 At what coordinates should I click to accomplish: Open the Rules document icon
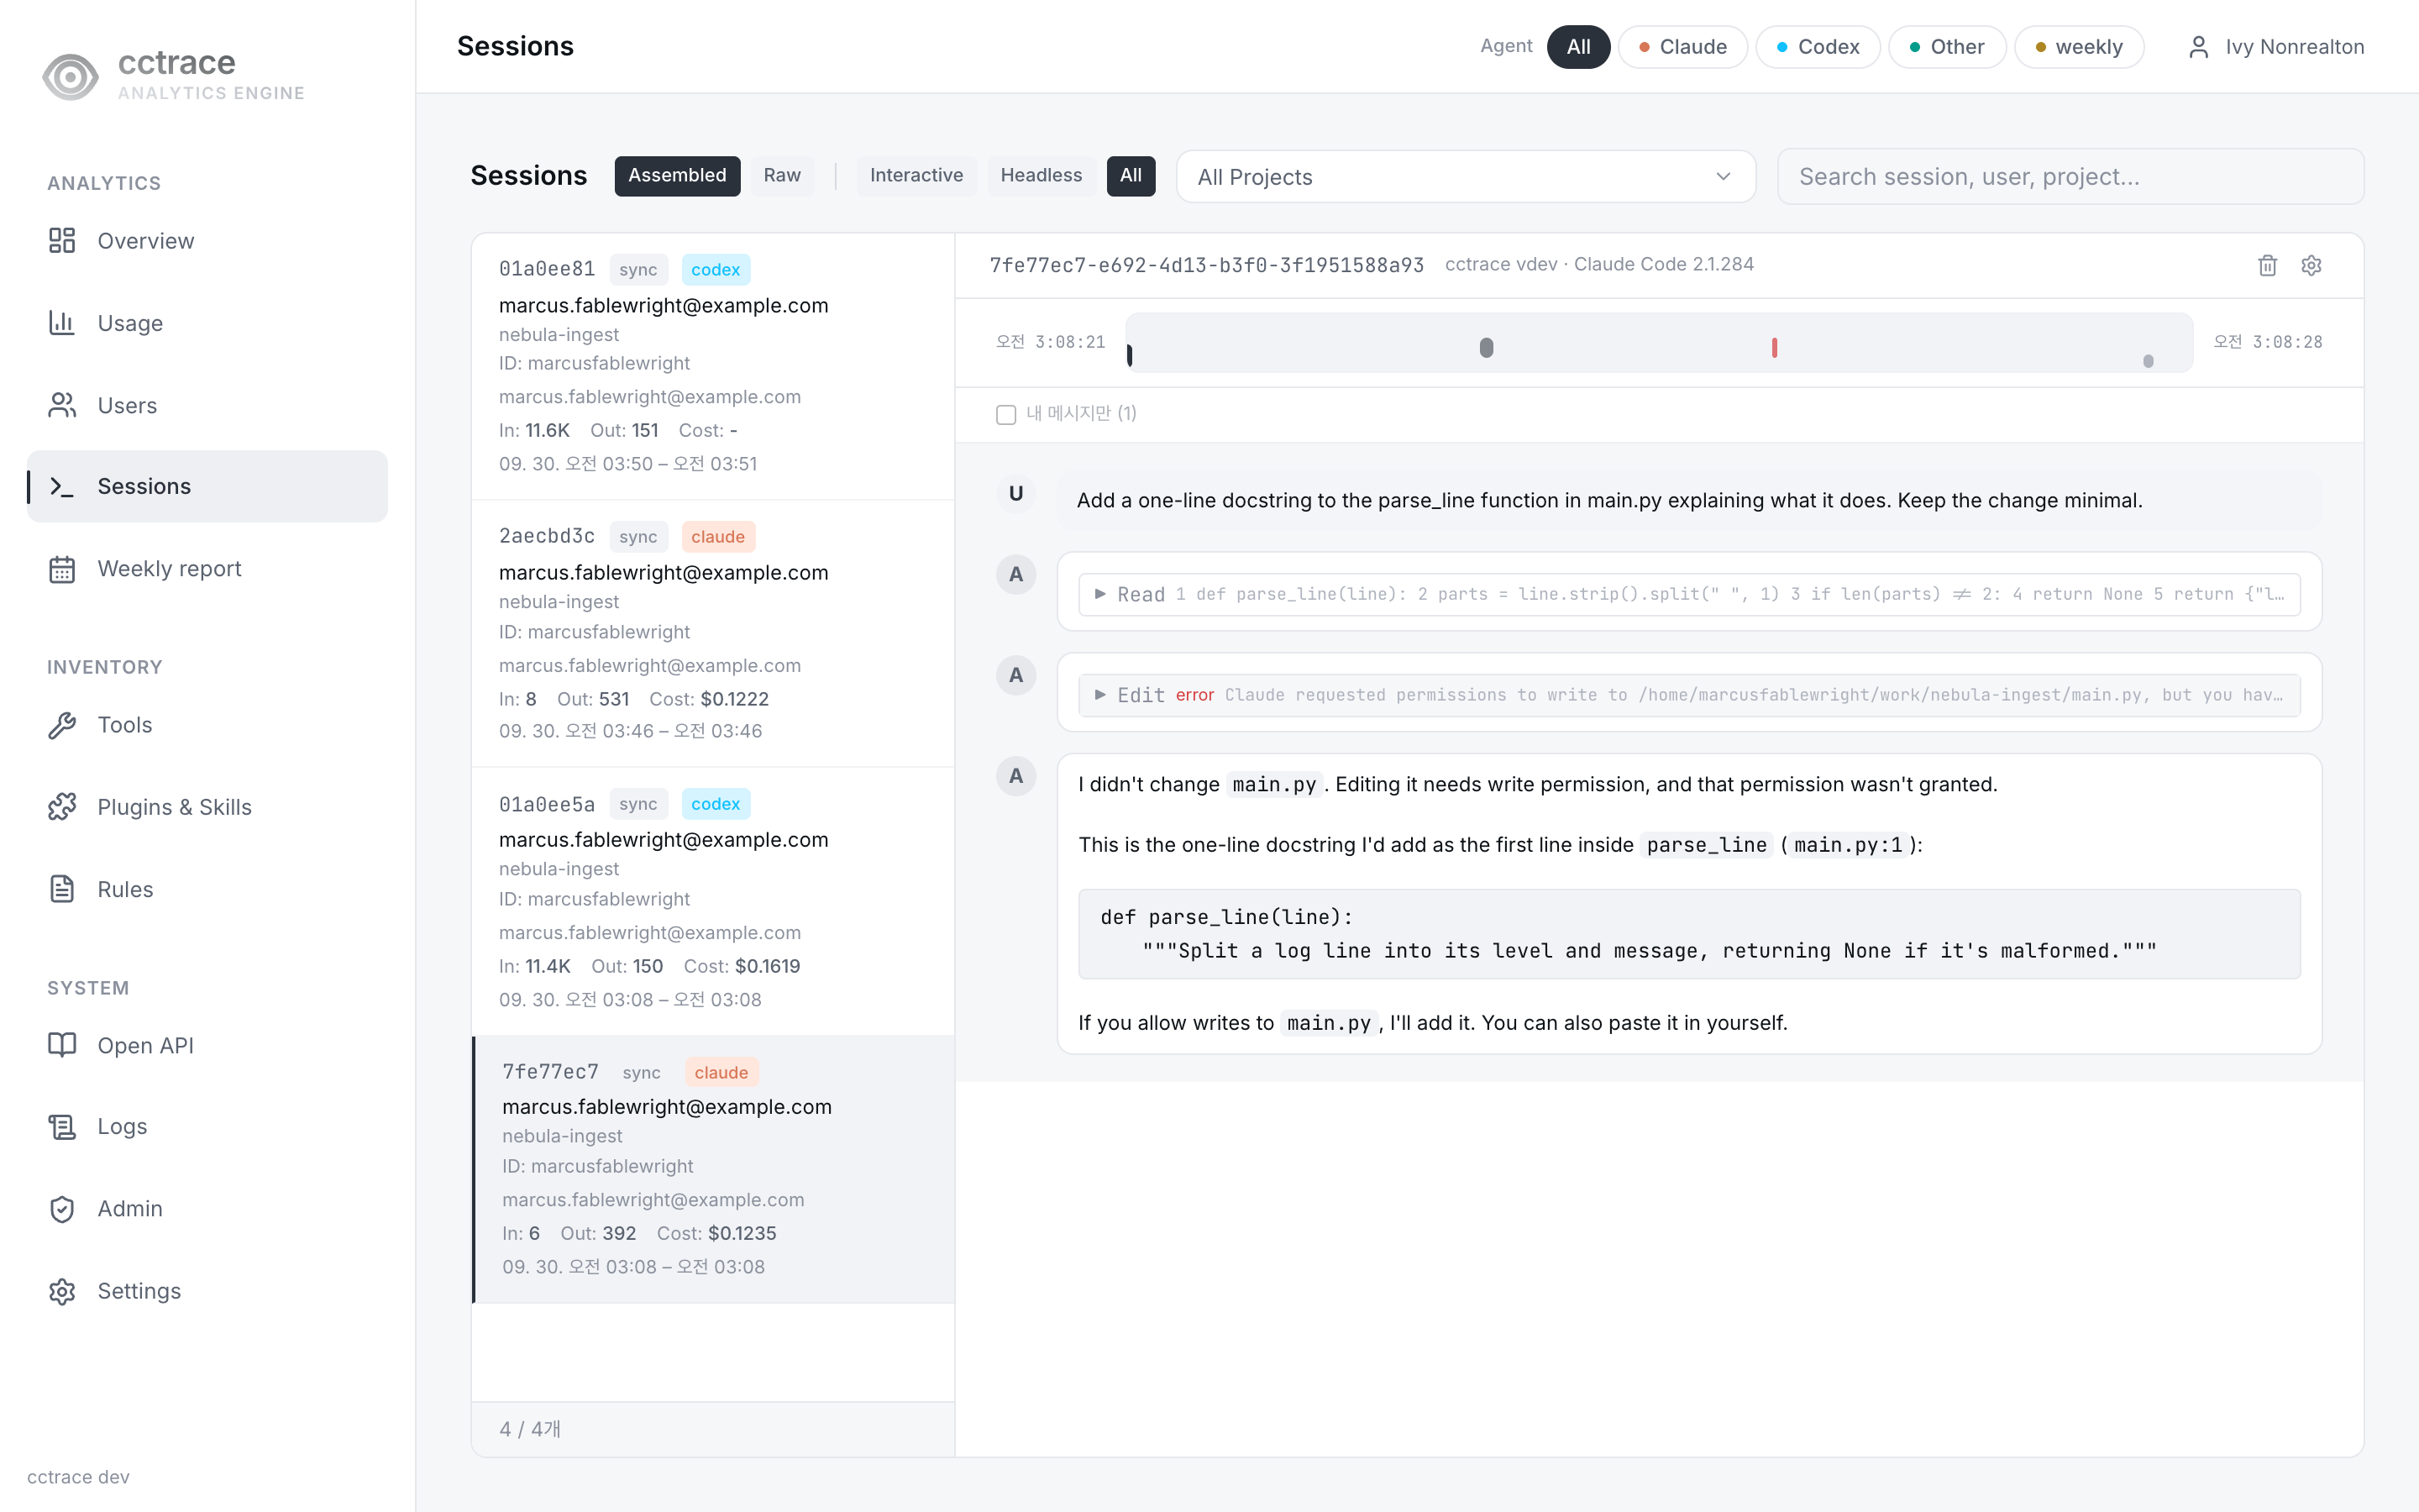[62, 889]
